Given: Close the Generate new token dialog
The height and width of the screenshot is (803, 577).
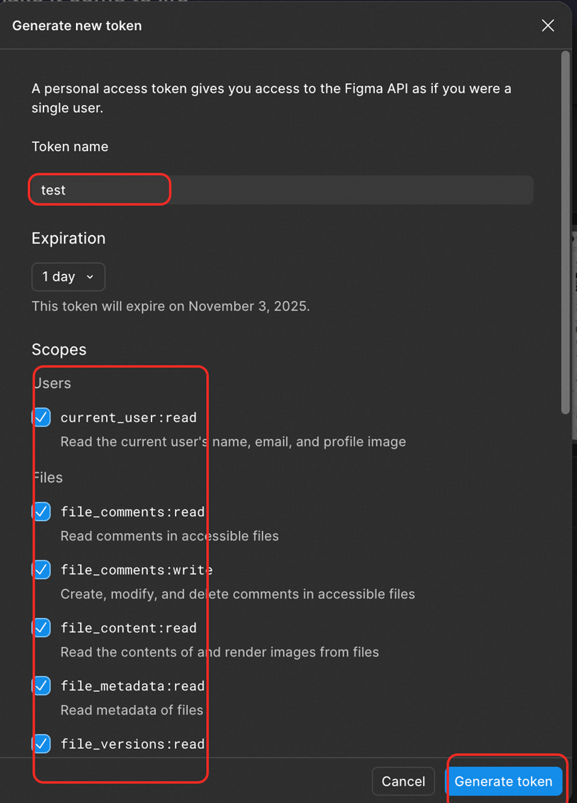Looking at the screenshot, I should [548, 25].
